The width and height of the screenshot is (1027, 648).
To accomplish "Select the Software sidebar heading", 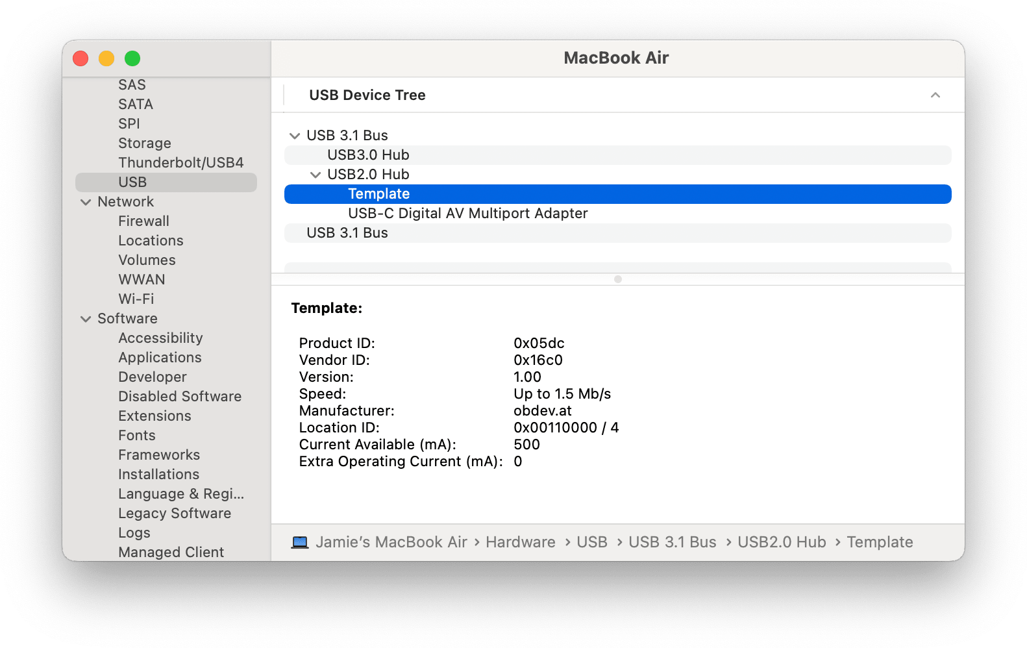I will coord(127,319).
